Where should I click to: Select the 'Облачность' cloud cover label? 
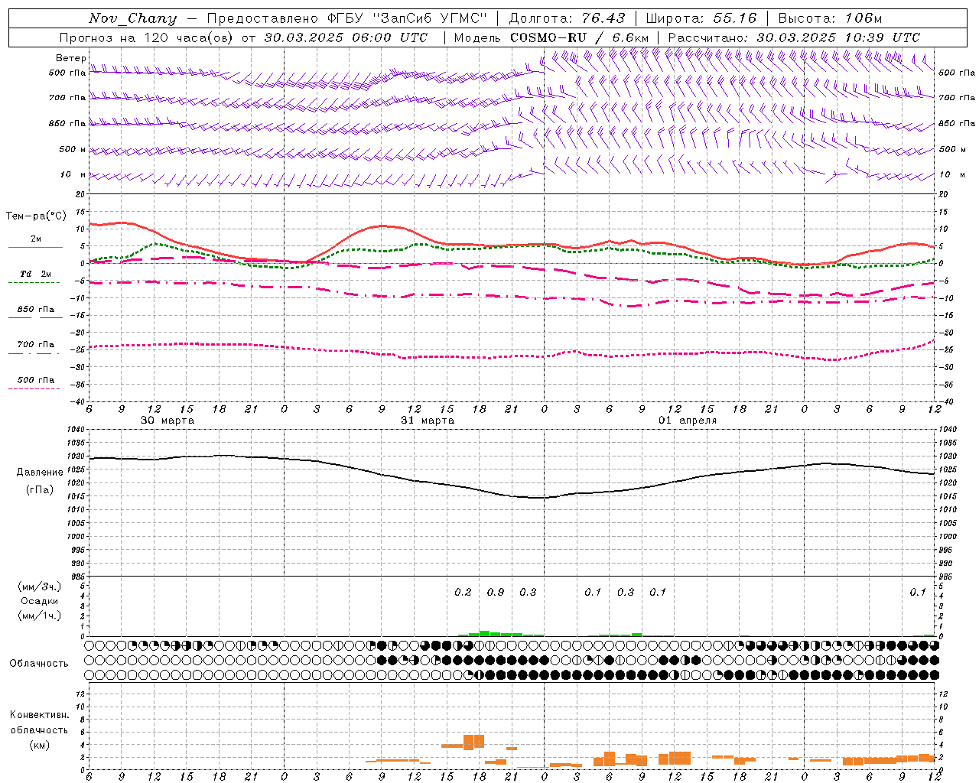pyautogui.click(x=39, y=664)
